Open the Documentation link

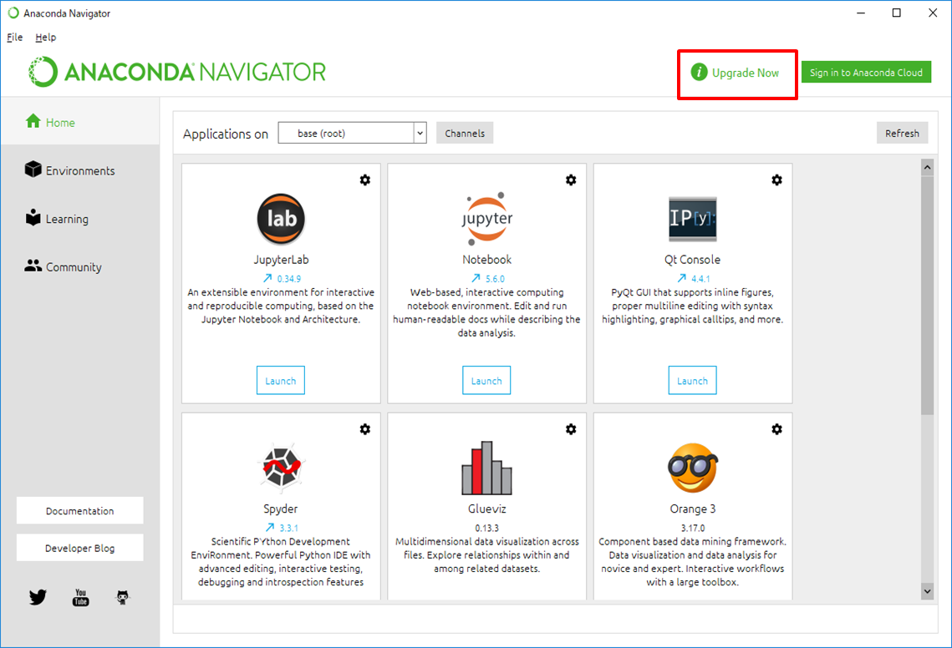pos(79,511)
